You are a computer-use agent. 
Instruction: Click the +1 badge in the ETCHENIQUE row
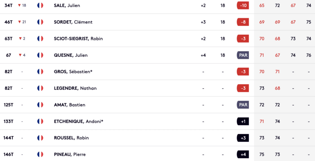[x=243, y=121]
